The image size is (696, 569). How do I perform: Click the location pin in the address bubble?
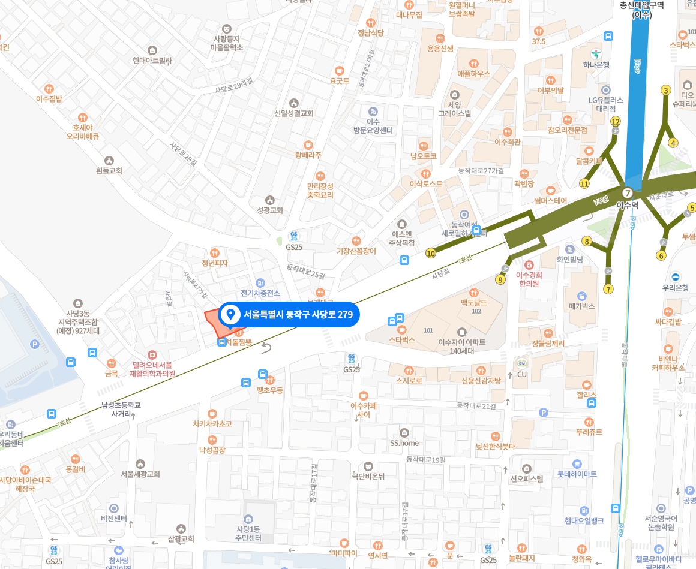point(230,314)
